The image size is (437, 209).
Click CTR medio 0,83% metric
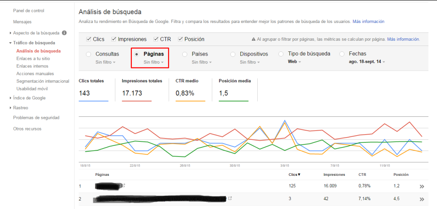coord(190,90)
